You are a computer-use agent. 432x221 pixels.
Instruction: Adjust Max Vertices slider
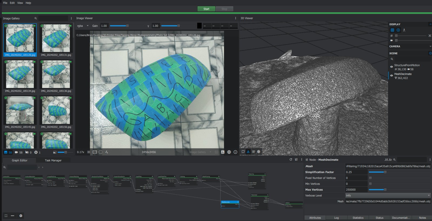pyautogui.click(x=400, y=190)
